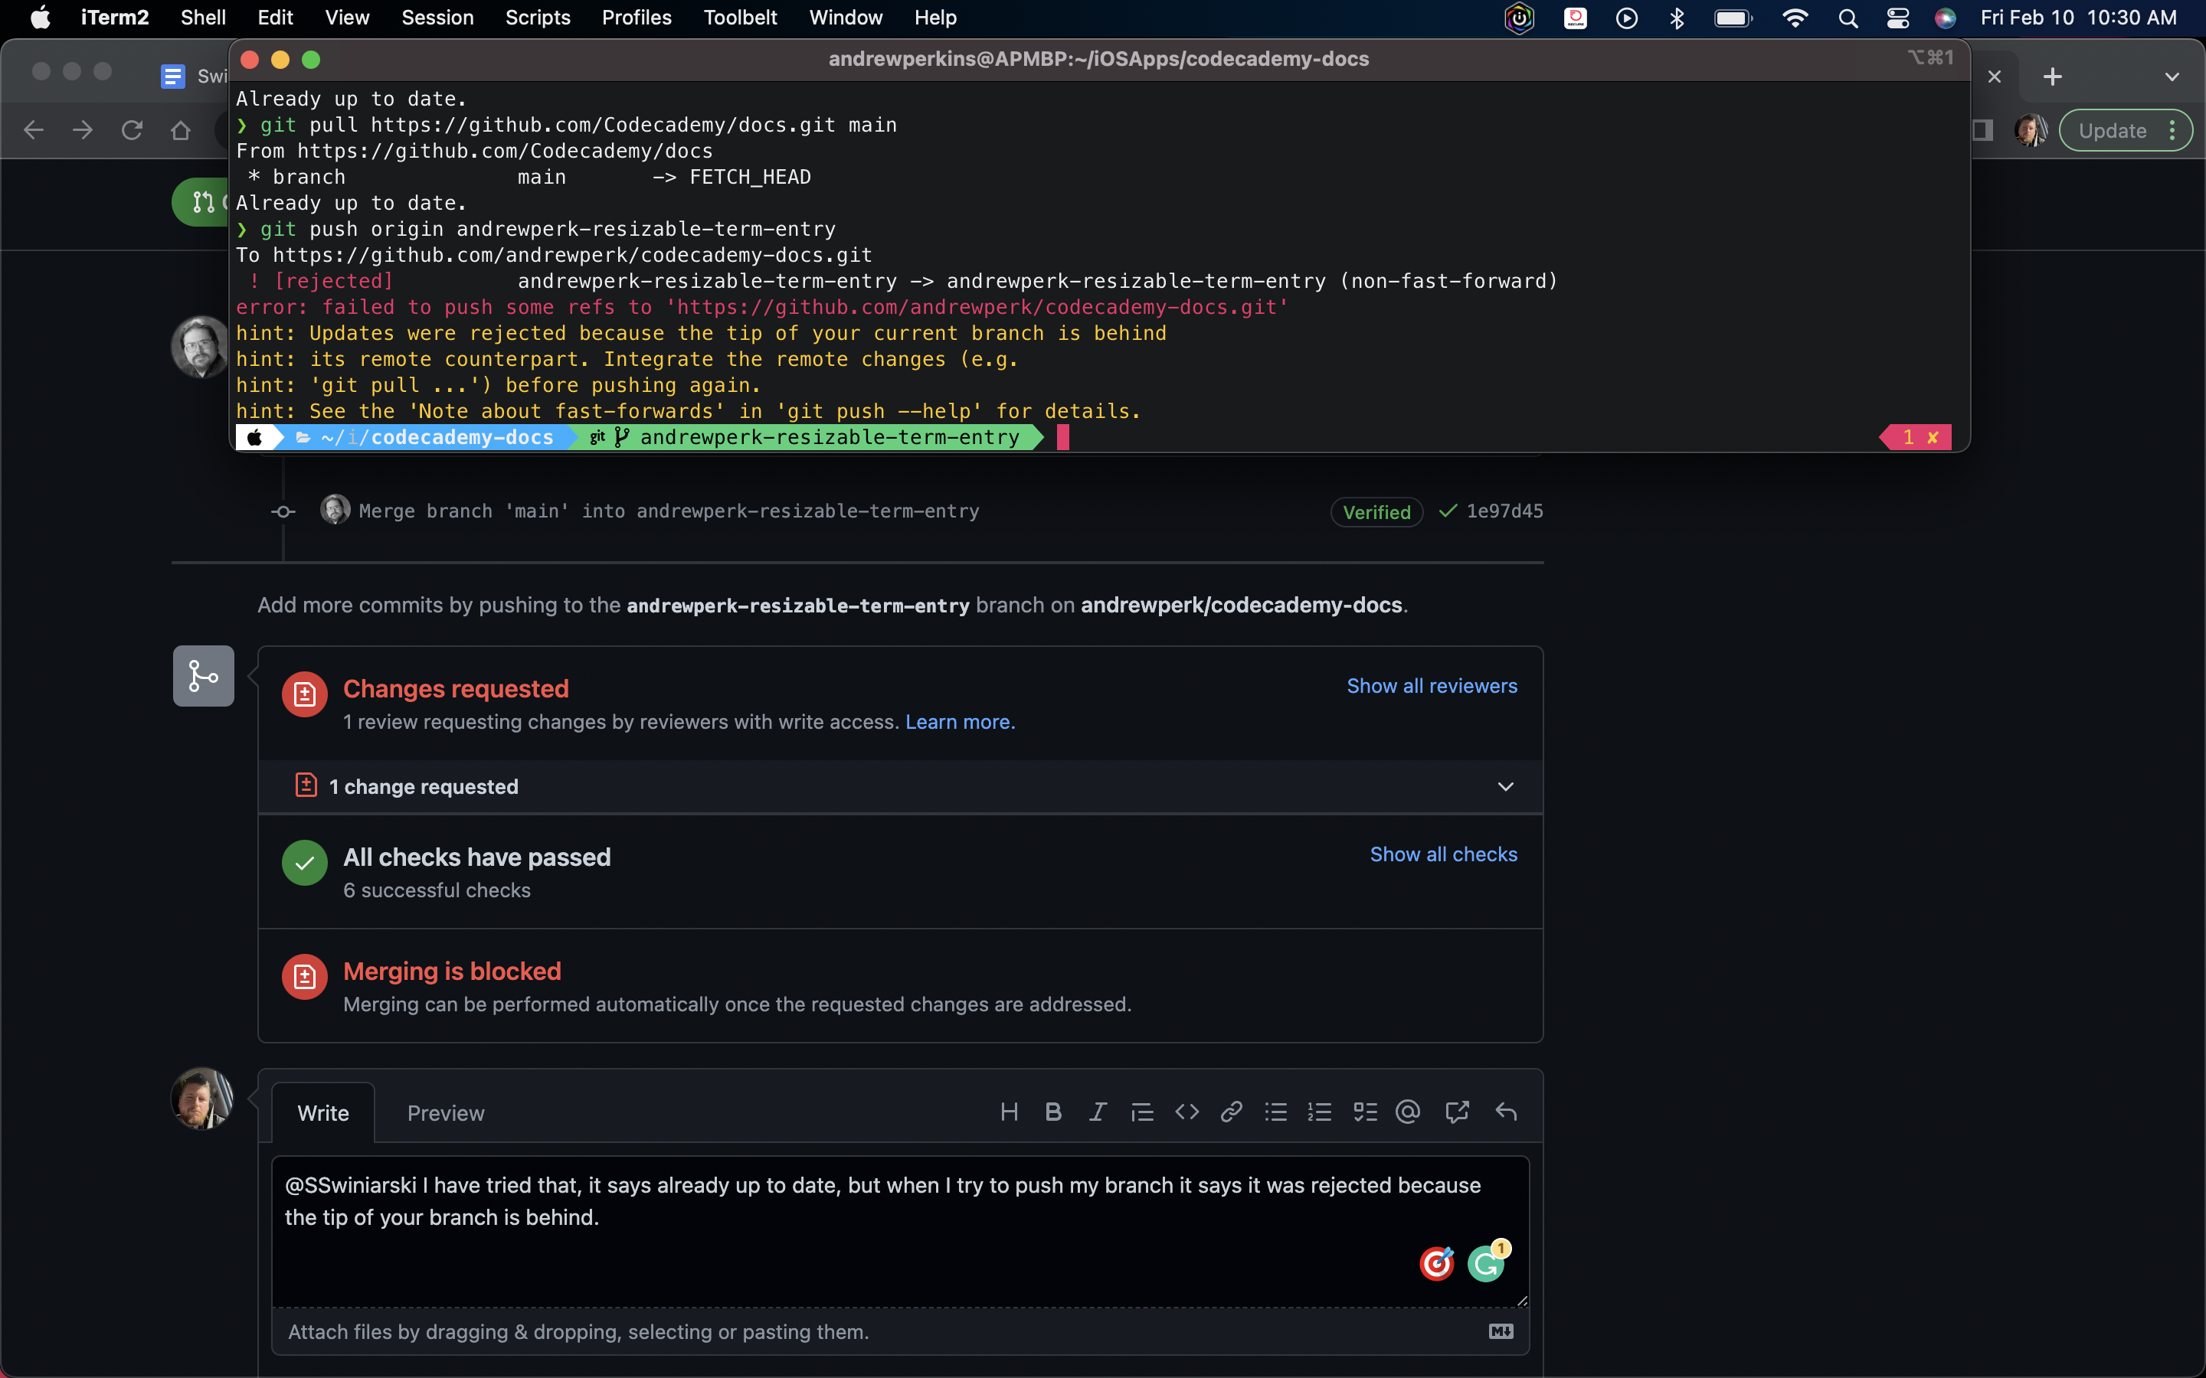The width and height of the screenshot is (2206, 1378).
Task: Insert task list in comment
Action: coord(1365,1112)
